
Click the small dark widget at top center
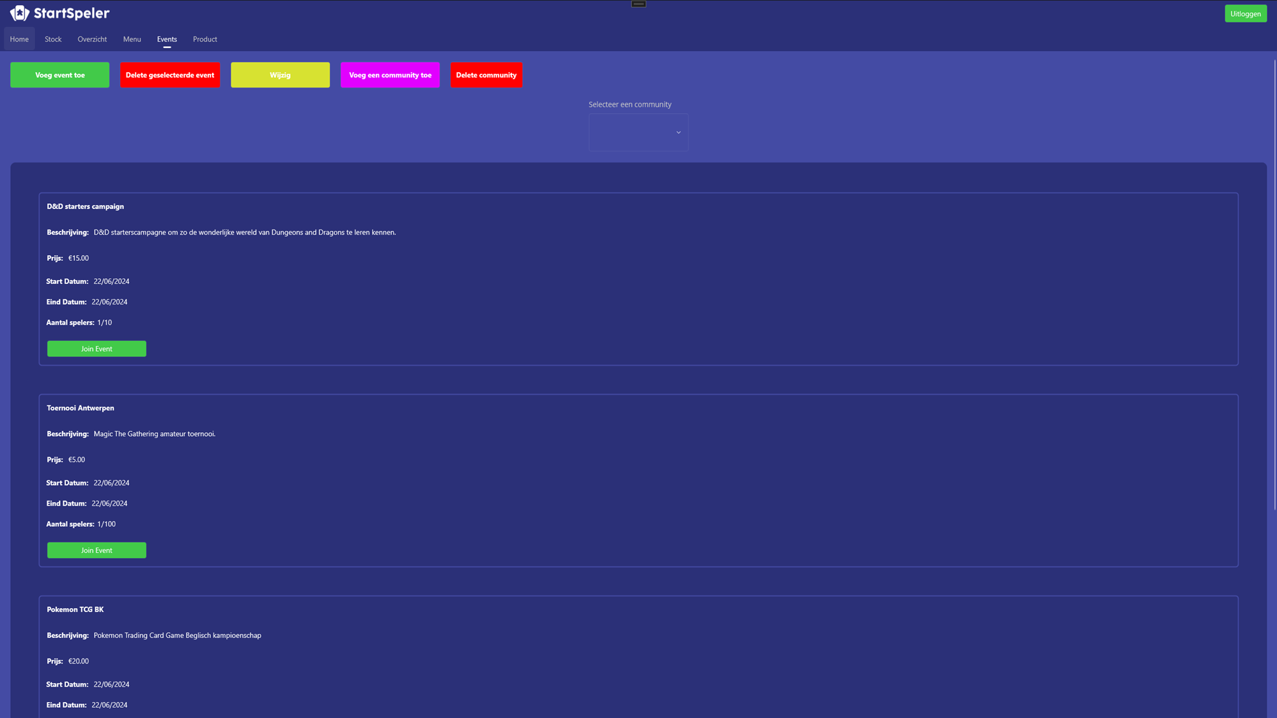tap(638, 4)
